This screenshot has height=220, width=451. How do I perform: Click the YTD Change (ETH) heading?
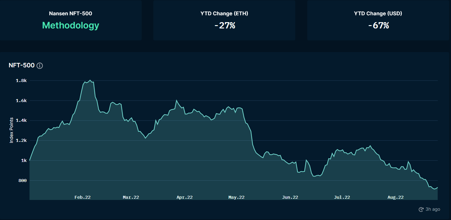(224, 13)
